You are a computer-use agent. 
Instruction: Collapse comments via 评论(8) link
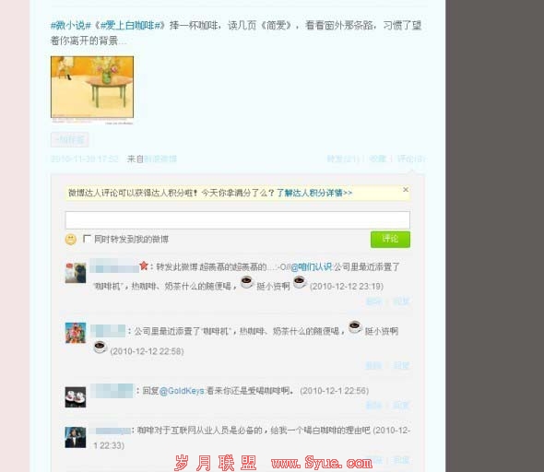[411, 159]
